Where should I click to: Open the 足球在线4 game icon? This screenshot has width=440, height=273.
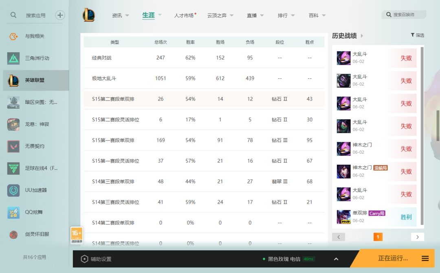(x=13, y=168)
